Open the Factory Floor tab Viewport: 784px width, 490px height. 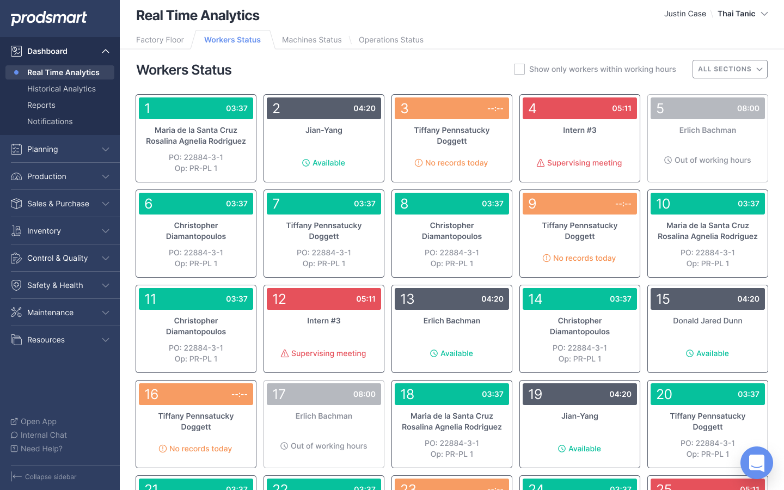(160, 40)
